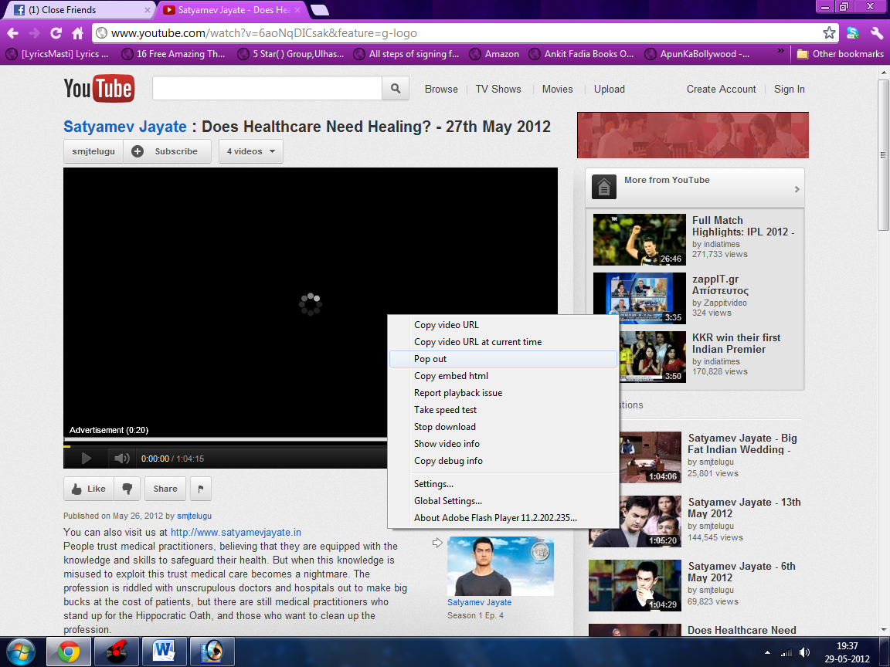890x667 pixels.
Task: Click the page vertical scrollbar
Action: coord(883,154)
